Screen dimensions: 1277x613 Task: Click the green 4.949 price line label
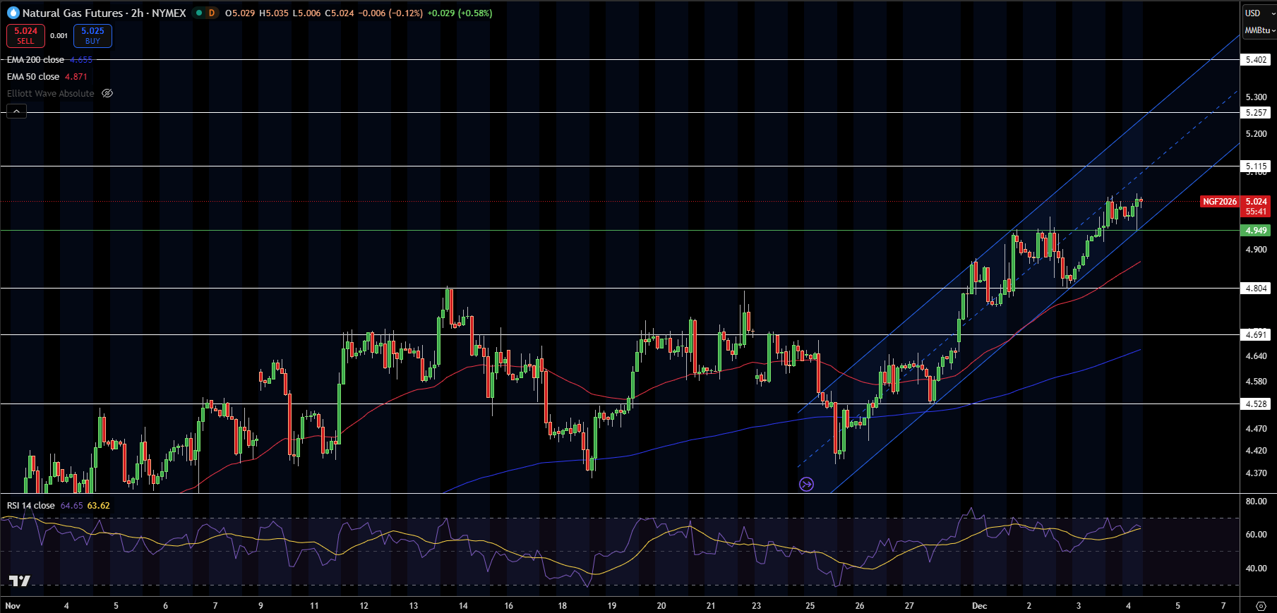(1256, 231)
